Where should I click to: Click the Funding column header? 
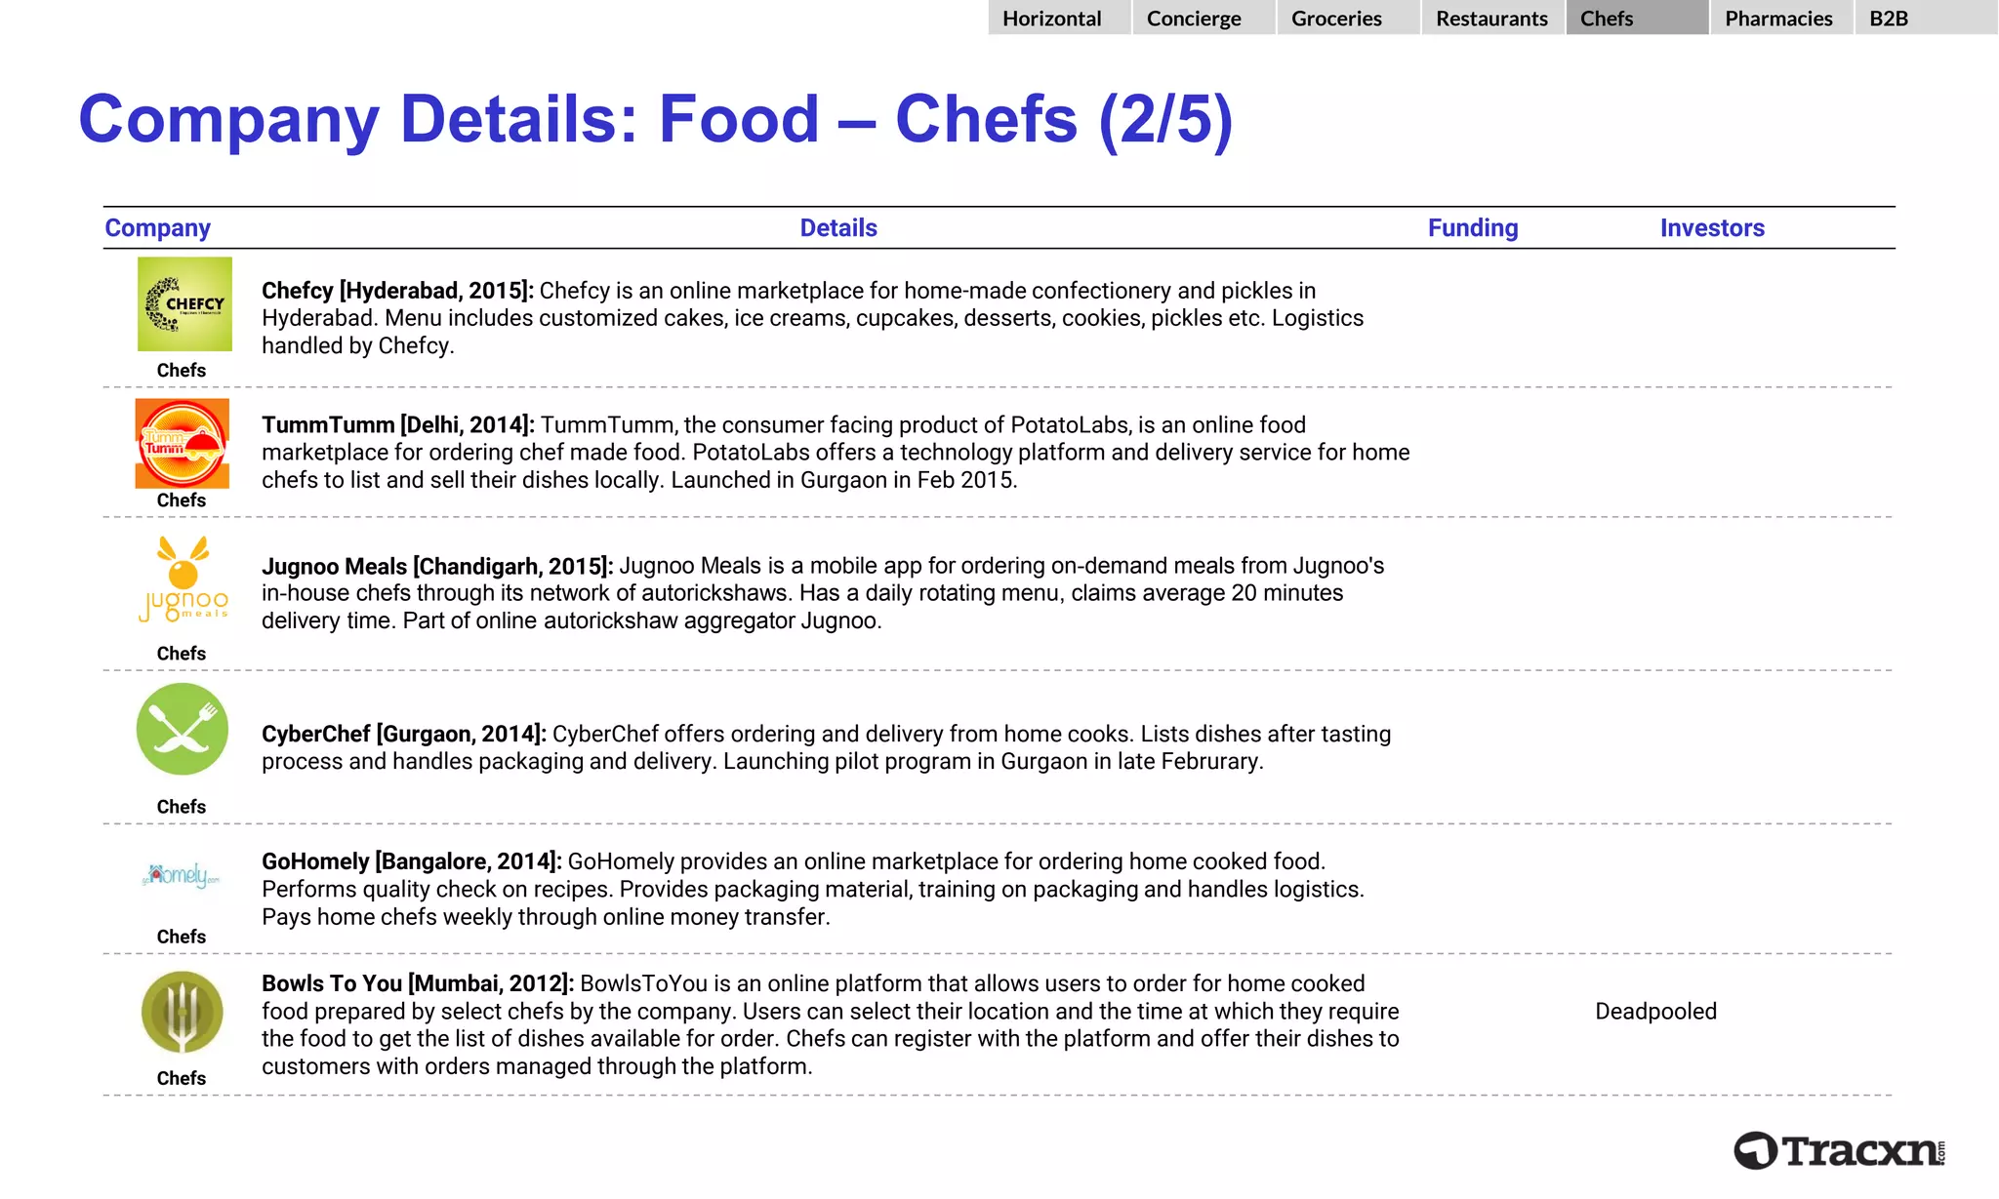1473,228
